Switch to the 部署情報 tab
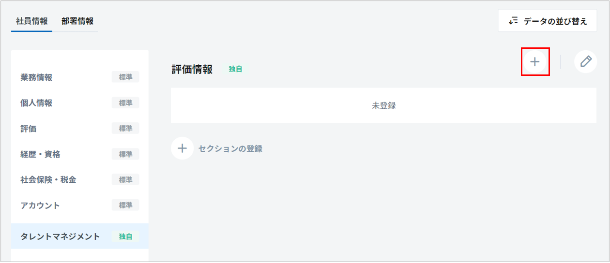 [77, 21]
